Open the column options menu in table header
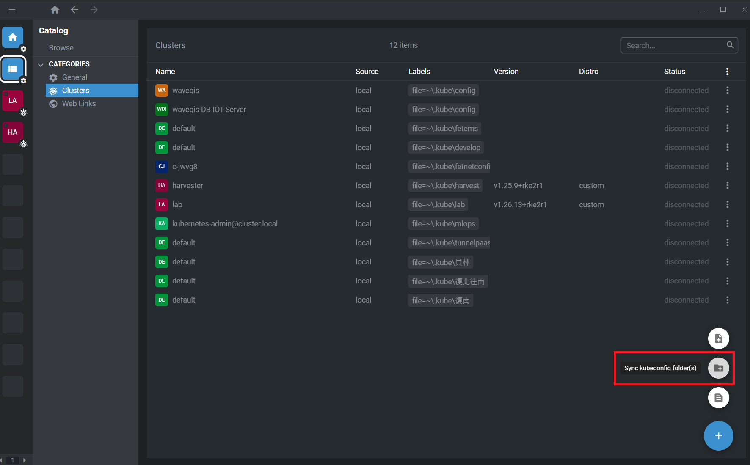Viewport: 750px width, 465px height. tap(727, 72)
